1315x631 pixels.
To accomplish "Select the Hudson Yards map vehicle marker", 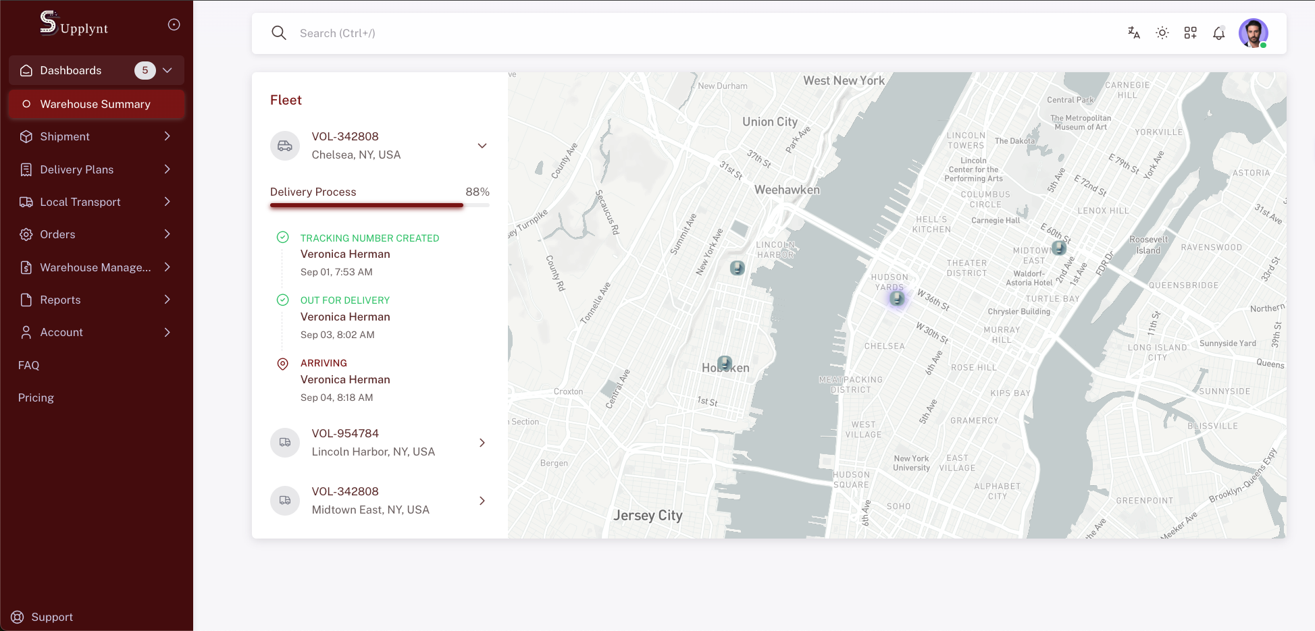I will (897, 298).
